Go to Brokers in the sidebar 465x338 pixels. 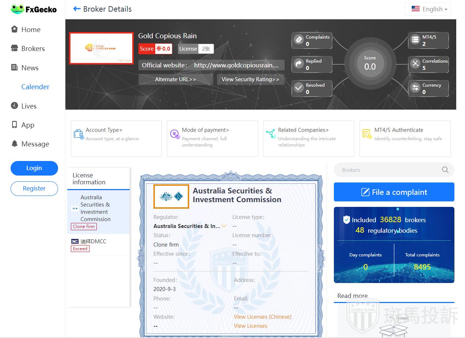click(33, 48)
